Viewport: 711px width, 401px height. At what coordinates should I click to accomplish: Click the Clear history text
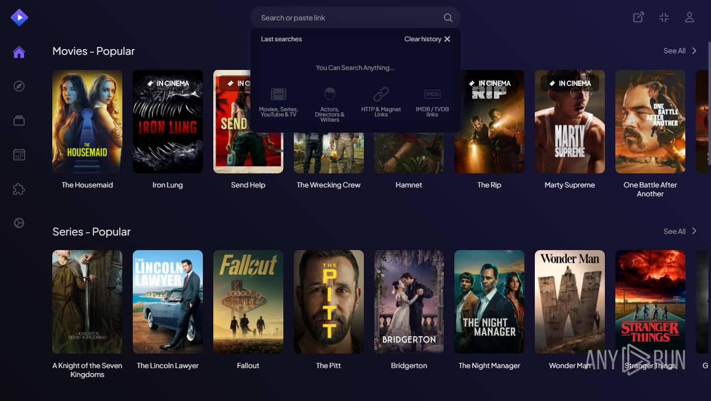pyautogui.click(x=423, y=39)
